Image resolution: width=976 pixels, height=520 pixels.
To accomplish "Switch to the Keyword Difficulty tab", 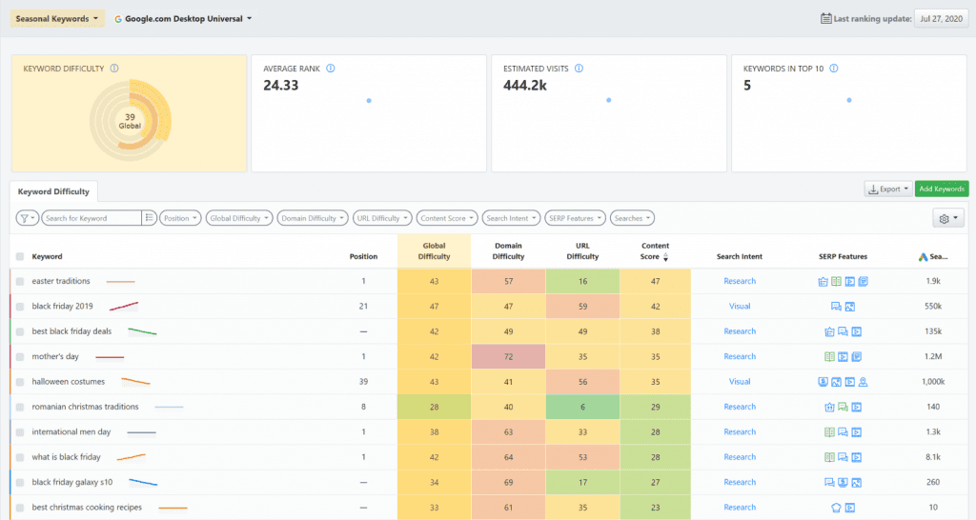I will point(53,191).
